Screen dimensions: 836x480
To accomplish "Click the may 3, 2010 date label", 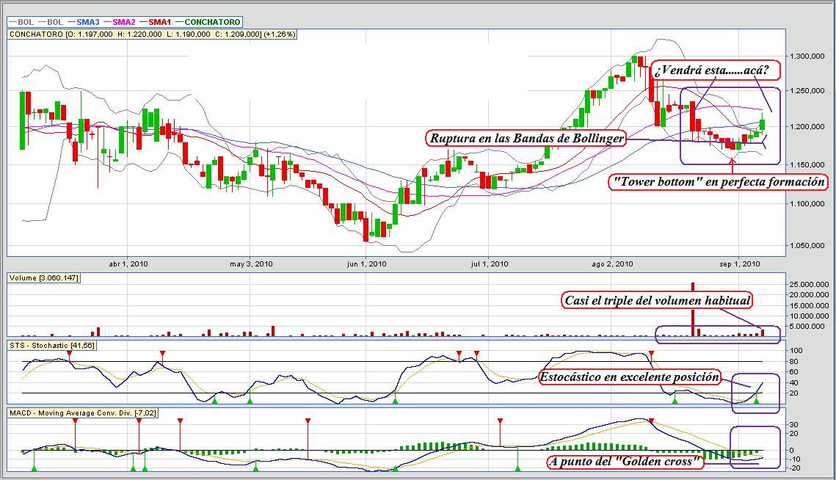I will (x=251, y=264).
